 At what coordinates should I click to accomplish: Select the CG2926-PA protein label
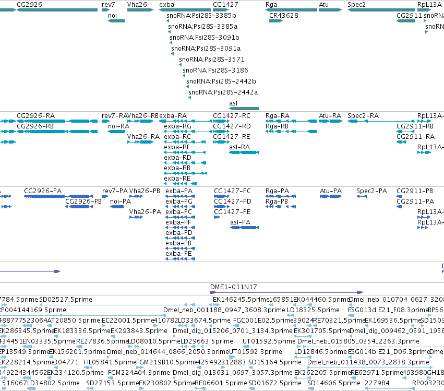pos(43,191)
